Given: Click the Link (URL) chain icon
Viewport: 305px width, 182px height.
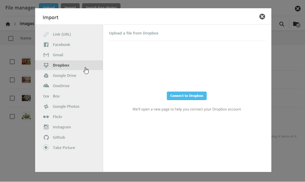Looking at the screenshot, I should tap(46, 34).
